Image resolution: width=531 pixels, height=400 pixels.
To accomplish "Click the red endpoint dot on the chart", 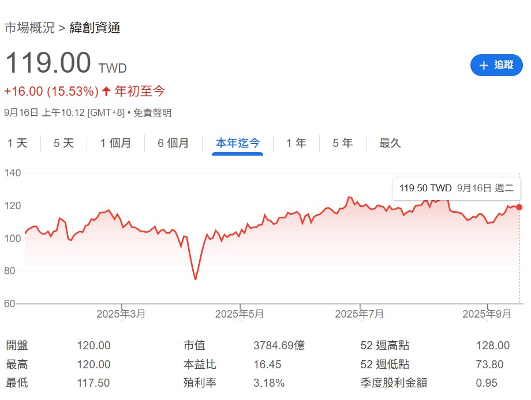I will tap(519, 207).
